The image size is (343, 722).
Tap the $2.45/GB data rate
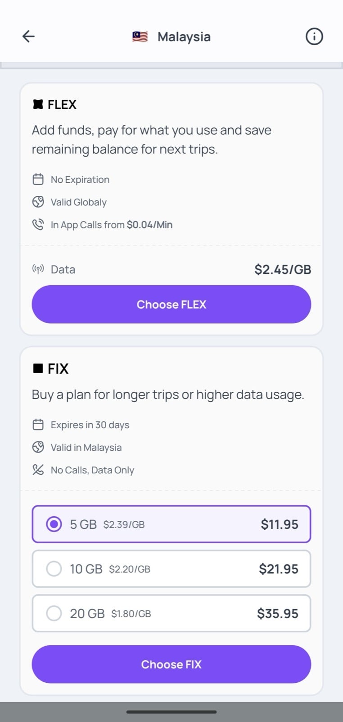pos(283,269)
